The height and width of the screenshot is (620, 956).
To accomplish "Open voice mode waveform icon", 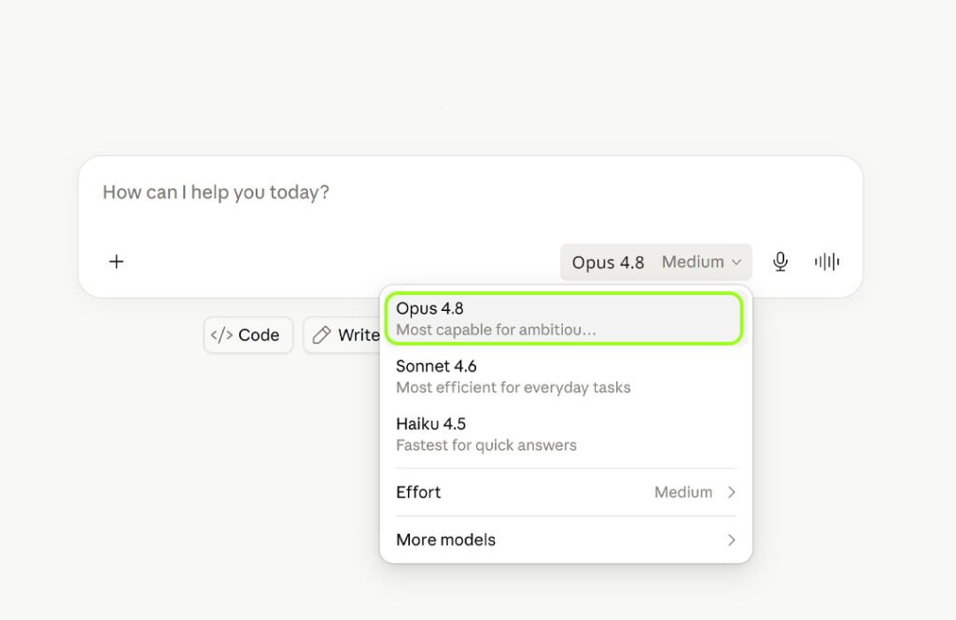I will (827, 261).
